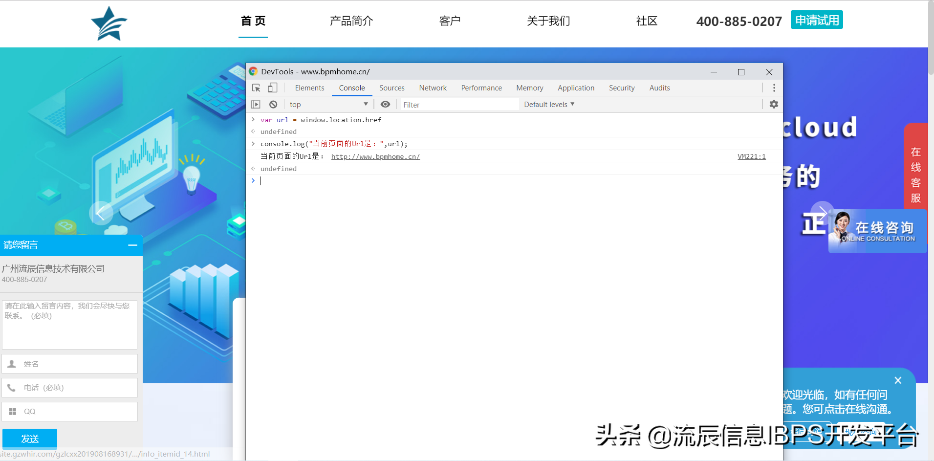The width and height of the screenshot is (934, 461).
Task: Click the Chrome icon in DevTools titlebar
Action: click(x=253, y=71)
